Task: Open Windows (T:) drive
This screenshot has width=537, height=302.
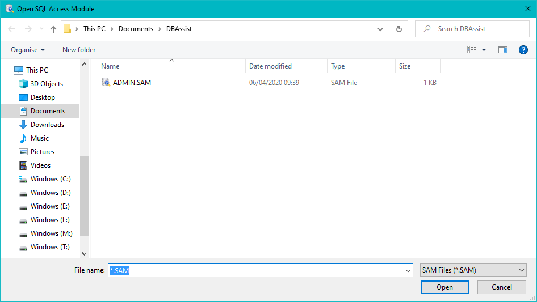Action: 50,247
